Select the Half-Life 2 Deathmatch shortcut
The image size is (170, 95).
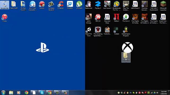coord(154,6)
